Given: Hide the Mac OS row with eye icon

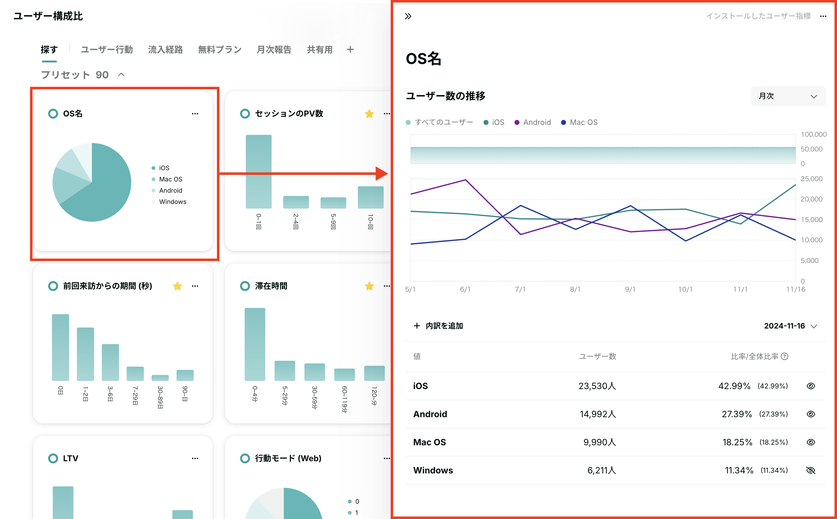Looking at the screenshot, I should pos(810,442).
